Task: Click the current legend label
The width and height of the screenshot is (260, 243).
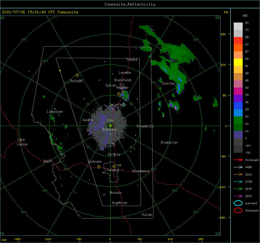Action: pyautogui.click(x=251, y=203)
